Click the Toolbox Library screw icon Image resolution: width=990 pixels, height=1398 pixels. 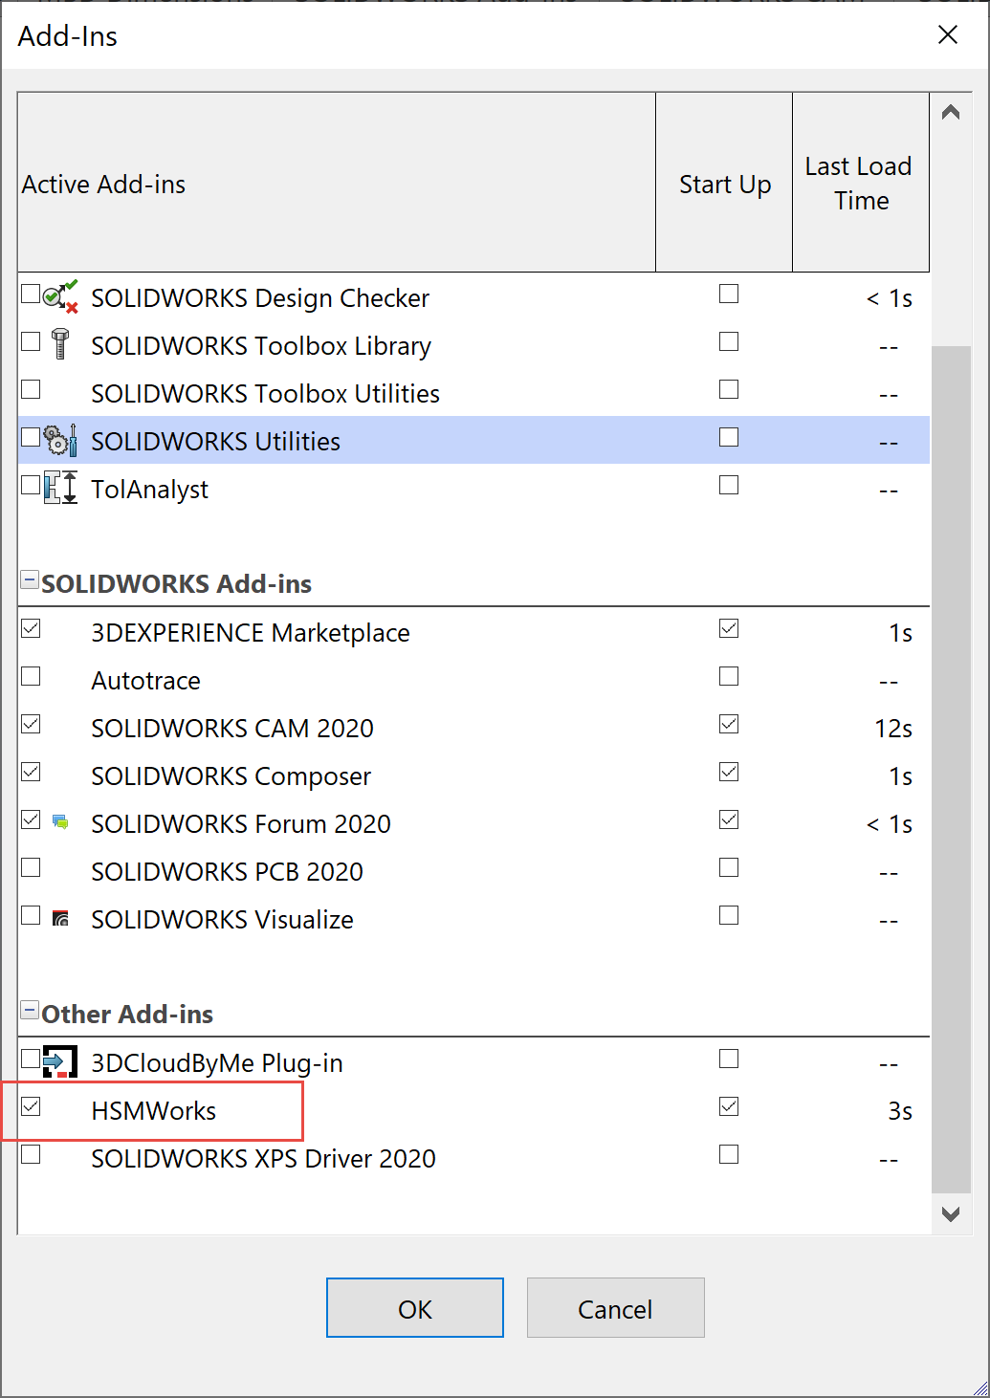tap(60, 343)
